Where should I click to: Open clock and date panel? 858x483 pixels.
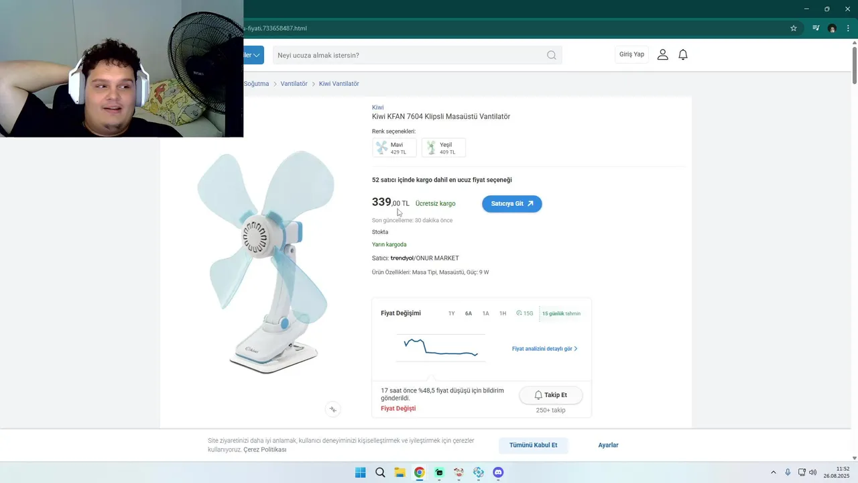pos(837,472)
